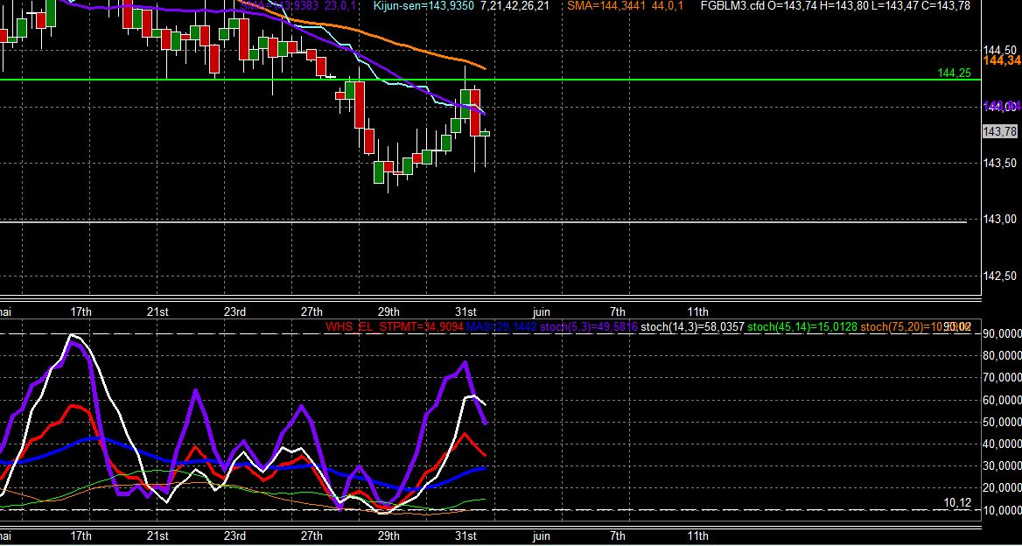
Task: Click 17th on the price chart date axis
Action: click(80, 311)
